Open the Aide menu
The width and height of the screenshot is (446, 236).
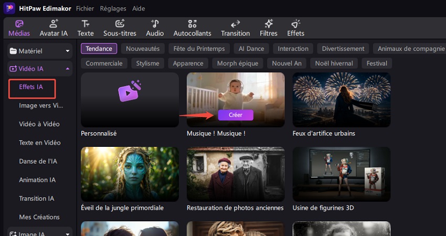tap(139, 8)
